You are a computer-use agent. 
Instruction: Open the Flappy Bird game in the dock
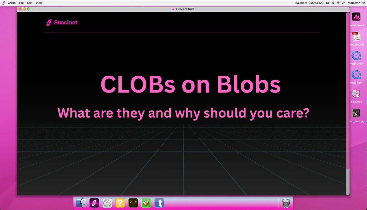point(146,203)
